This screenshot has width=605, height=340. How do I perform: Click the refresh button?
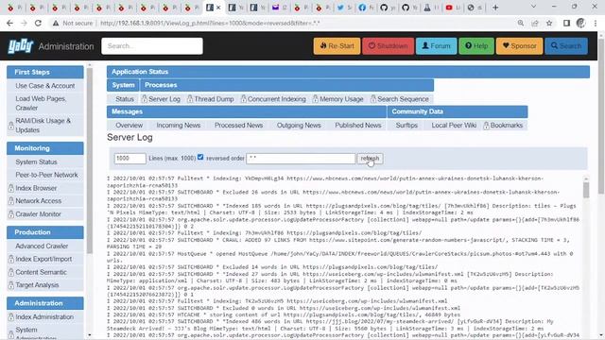click(x=370, y=159)
